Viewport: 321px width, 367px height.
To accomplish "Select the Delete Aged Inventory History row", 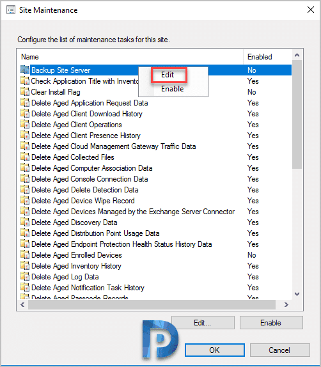I will coord(155,266).
